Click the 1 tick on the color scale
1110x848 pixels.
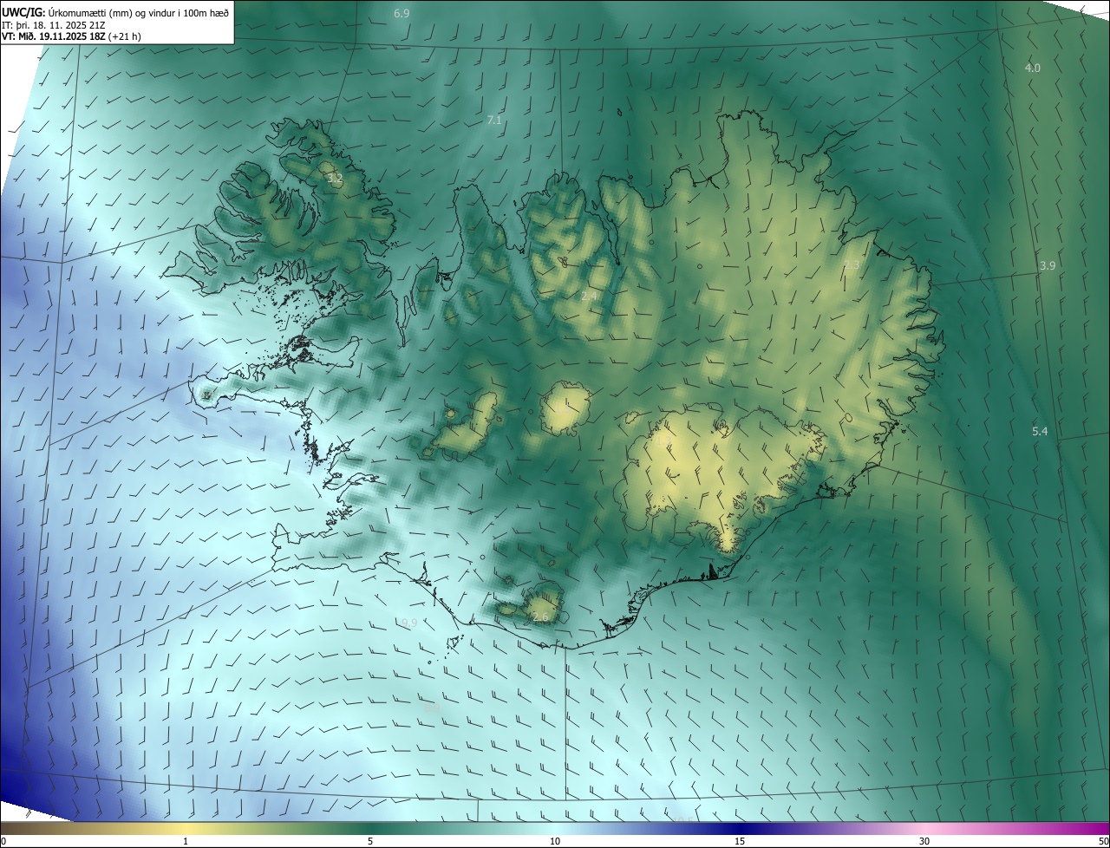(186, 841)
